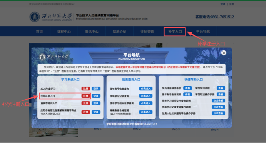Click 登录 for 庆阳市高层次急需紧缺 training
This screenshot has height=143, width=266.
coord(96,112)
